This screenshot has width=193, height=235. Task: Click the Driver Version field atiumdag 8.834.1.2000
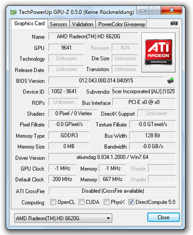tap(112, 157)
